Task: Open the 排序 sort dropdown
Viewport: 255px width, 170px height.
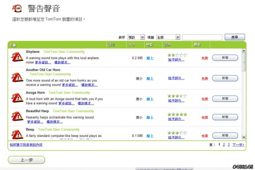Action: tap(136, 37)
